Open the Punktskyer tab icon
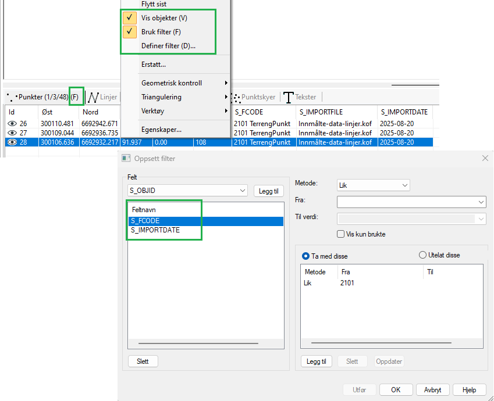Image resolution: width=494 pixels, height=401 pixels. point(236,97)
